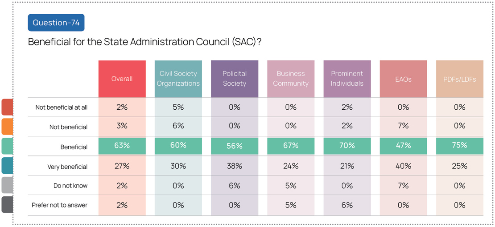The height and width of the screenshot is (227, 495).
Task: Click the 63% Overall Beneficial cell
Action: [x=122, y=146]
